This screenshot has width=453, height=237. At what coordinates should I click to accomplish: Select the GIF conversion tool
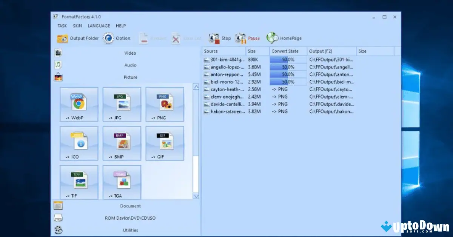pyautogui.click(x=165, y=143)
